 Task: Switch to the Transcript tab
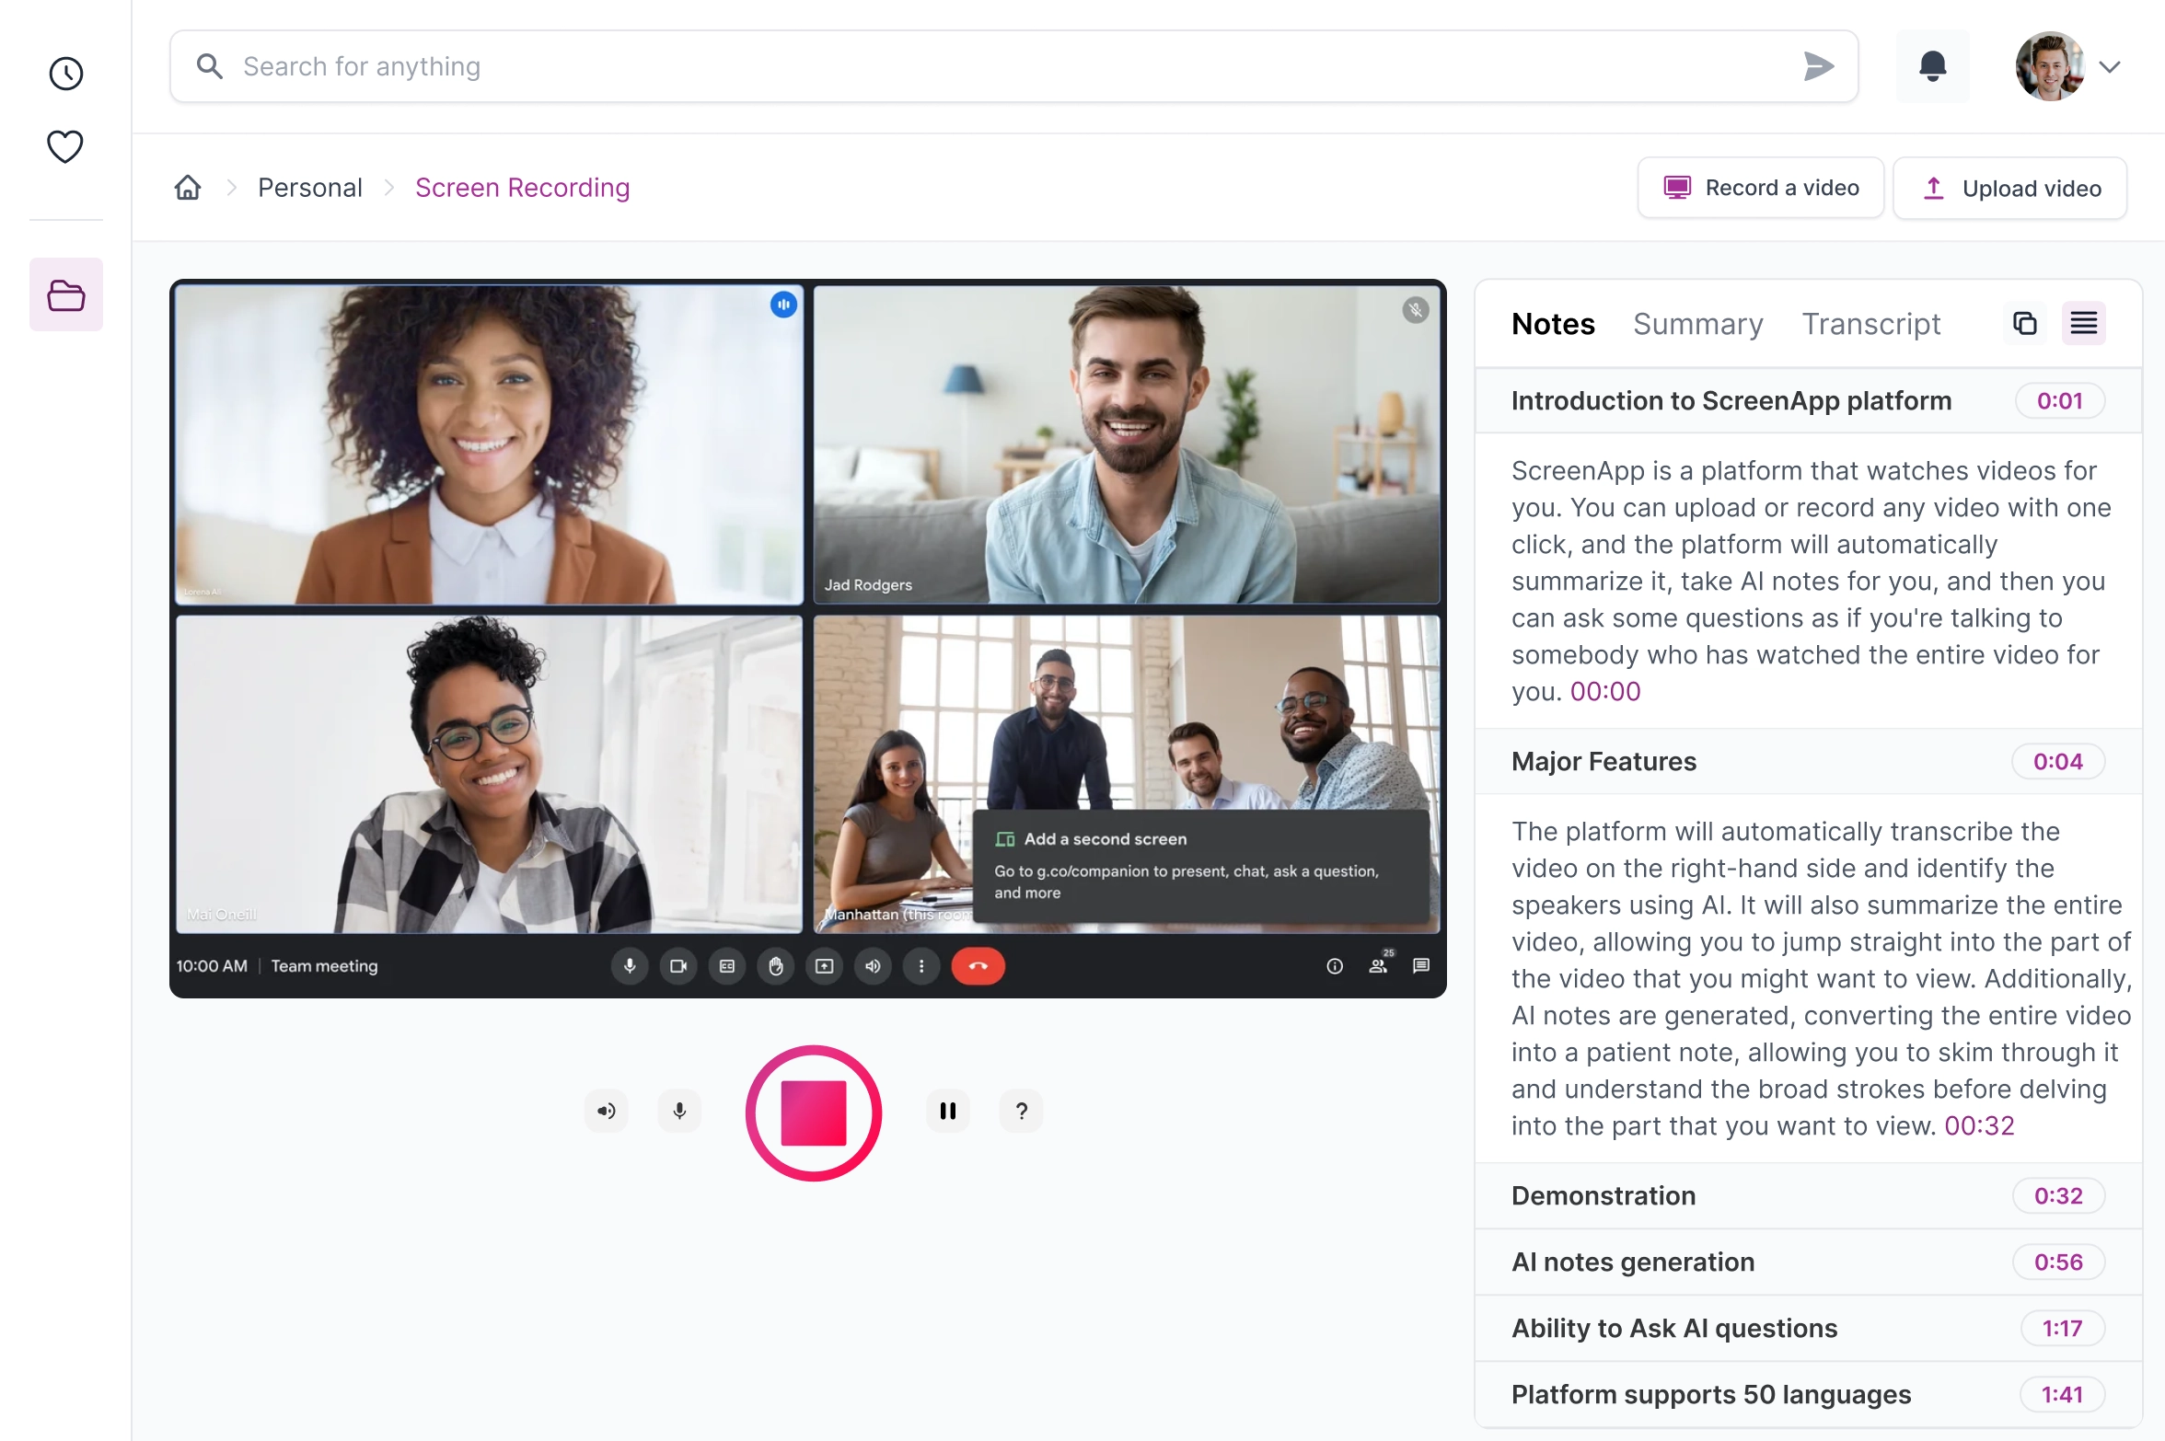(x=1870, y=324)
